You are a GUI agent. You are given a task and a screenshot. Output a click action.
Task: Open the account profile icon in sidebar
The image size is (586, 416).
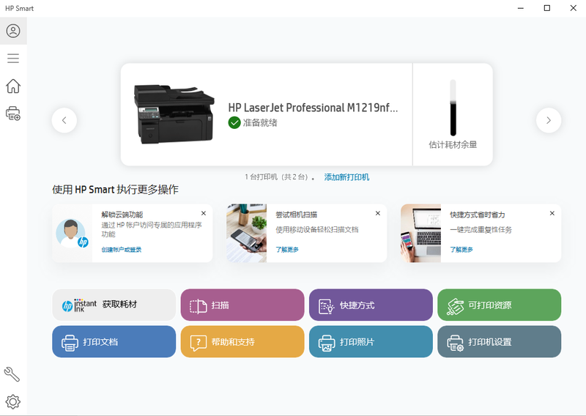(x=13, y=31)
